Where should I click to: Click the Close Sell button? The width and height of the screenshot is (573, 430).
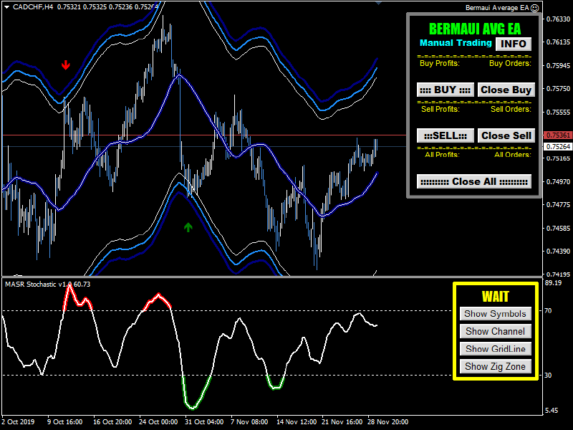[x=506, y=135]
